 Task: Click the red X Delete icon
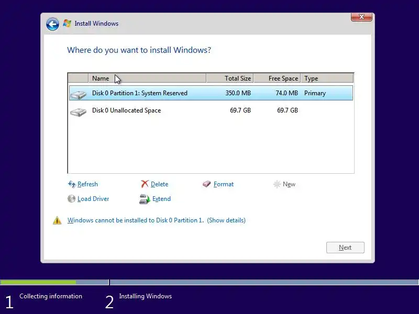tap(145, 184)
